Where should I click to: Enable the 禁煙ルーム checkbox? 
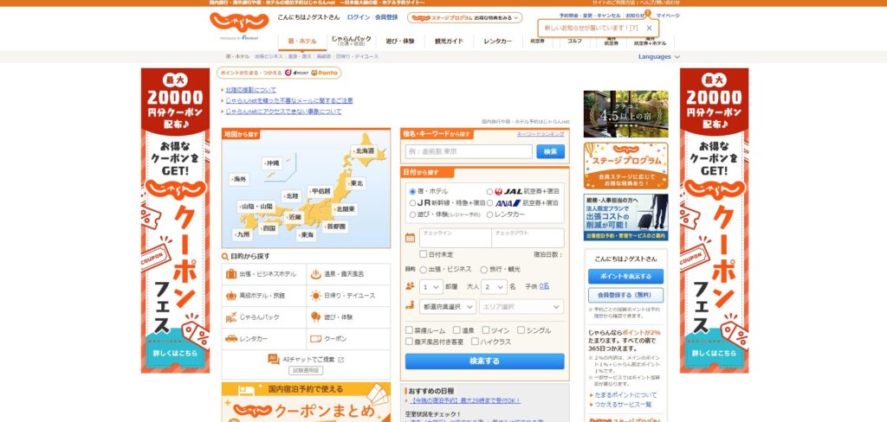coord(409,330)
